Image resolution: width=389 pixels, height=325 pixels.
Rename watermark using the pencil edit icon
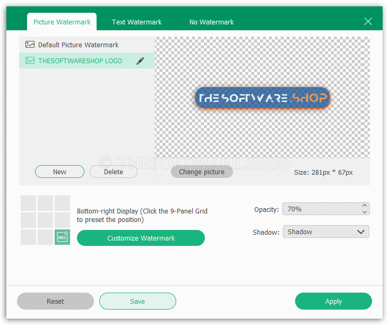tap(140, 61)
